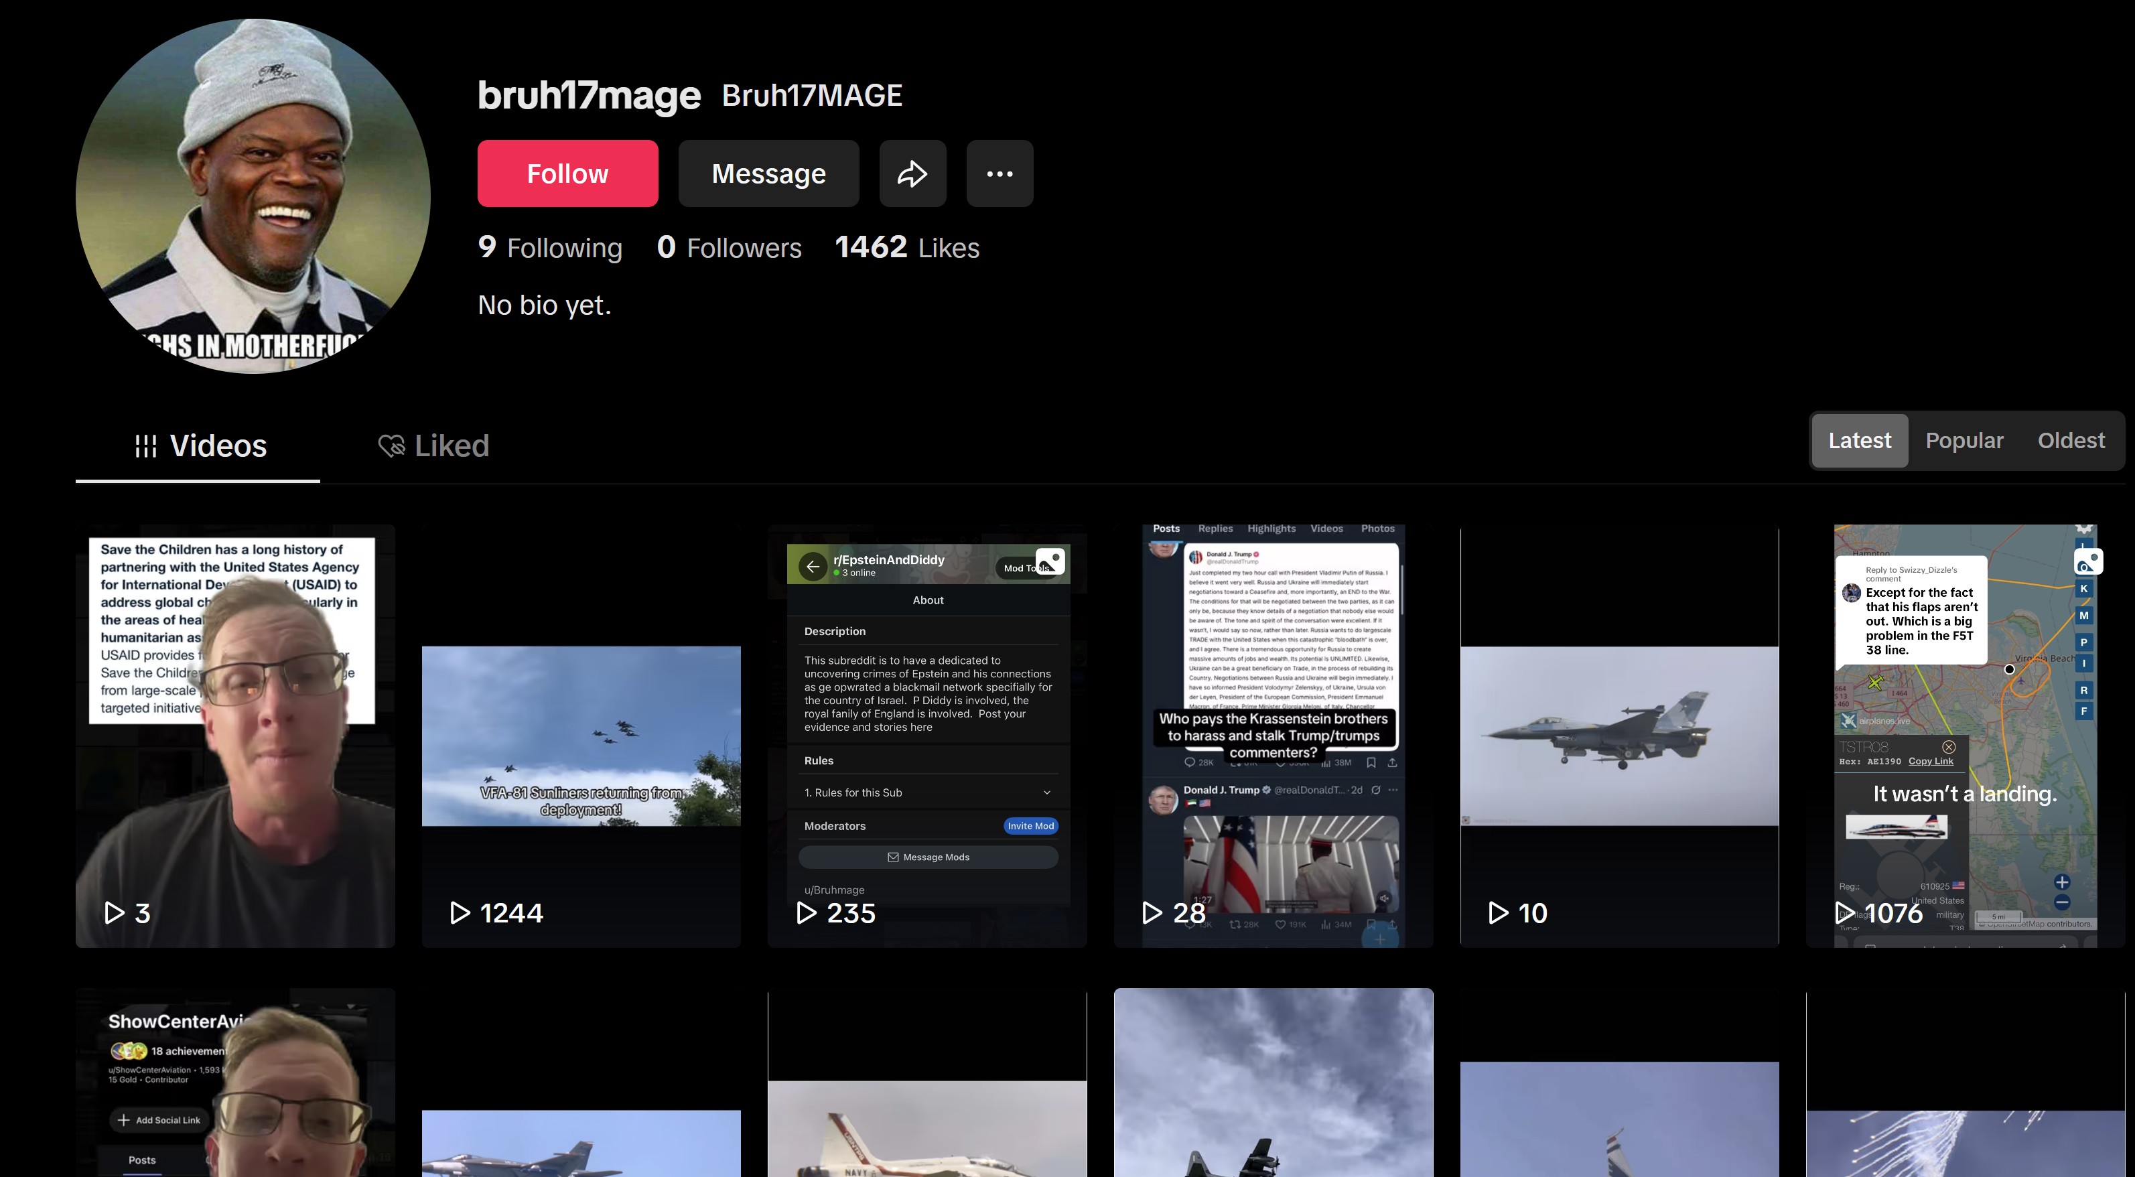View the 0 Followers list
This screenshot has width=2135, height=1177.
click(x=730, y=247)
